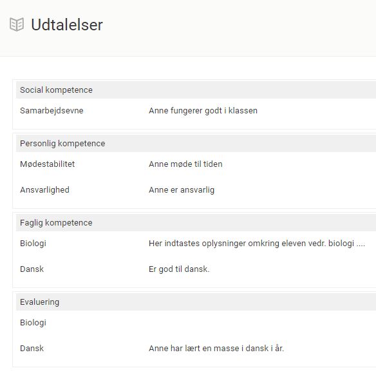Click the Udtalelser page heading
Screen dimensions: 376x375
pyautogui.click(x=67, y=24)
